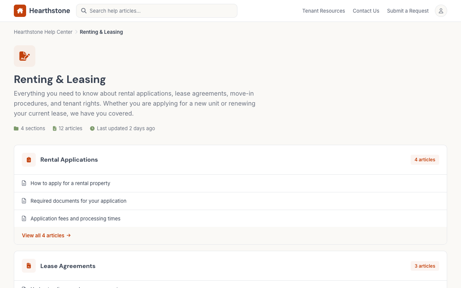461x288 pixels.
Task: Click document icon beside Required documents article
Action: [24, 201]
